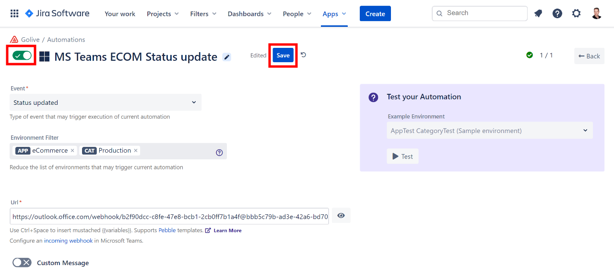This screenshot has width=614, height=278.
Task: Click the pencil icon to rename automation
Action: click(x=227, y=57)
